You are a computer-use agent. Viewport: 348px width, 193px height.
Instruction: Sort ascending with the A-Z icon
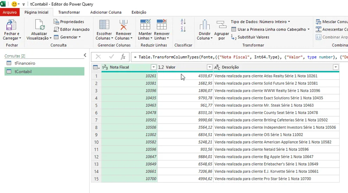pyautogui.click(x=183, y=21)
